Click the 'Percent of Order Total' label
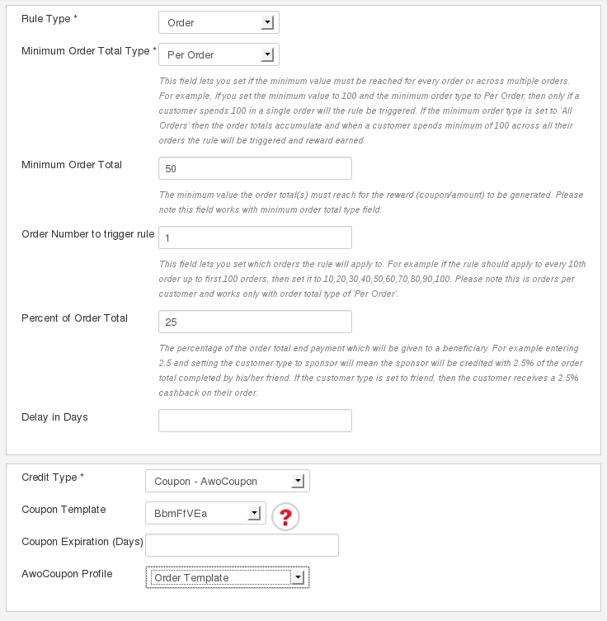 tap(74, 318)
